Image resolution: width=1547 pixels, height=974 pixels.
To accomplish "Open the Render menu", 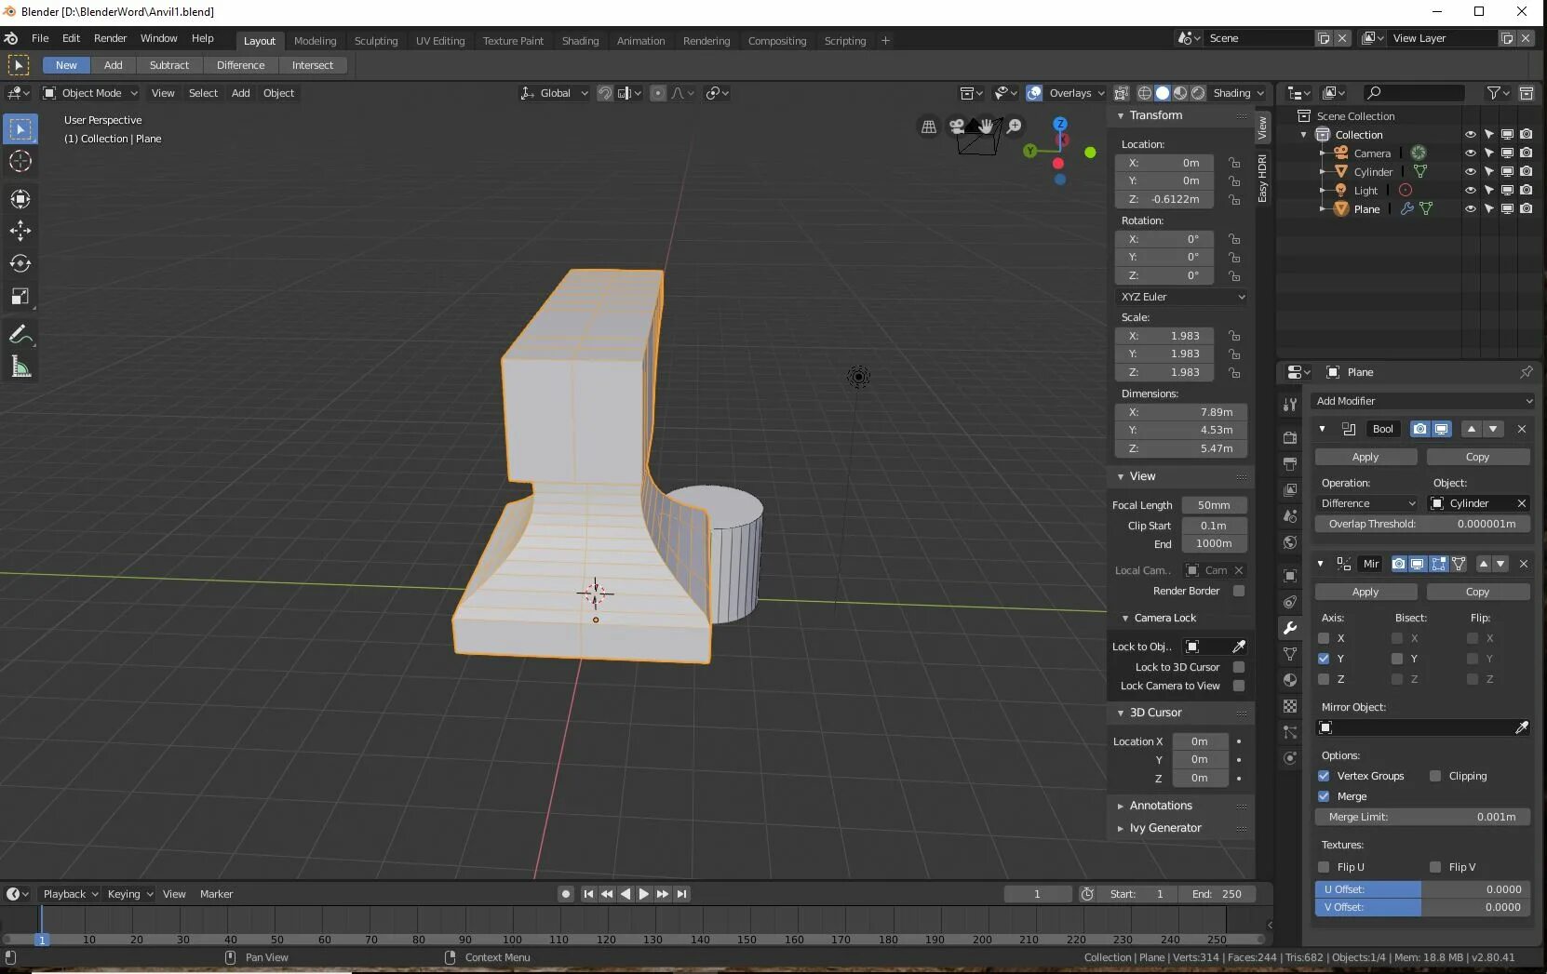I will tap(110, 38).
